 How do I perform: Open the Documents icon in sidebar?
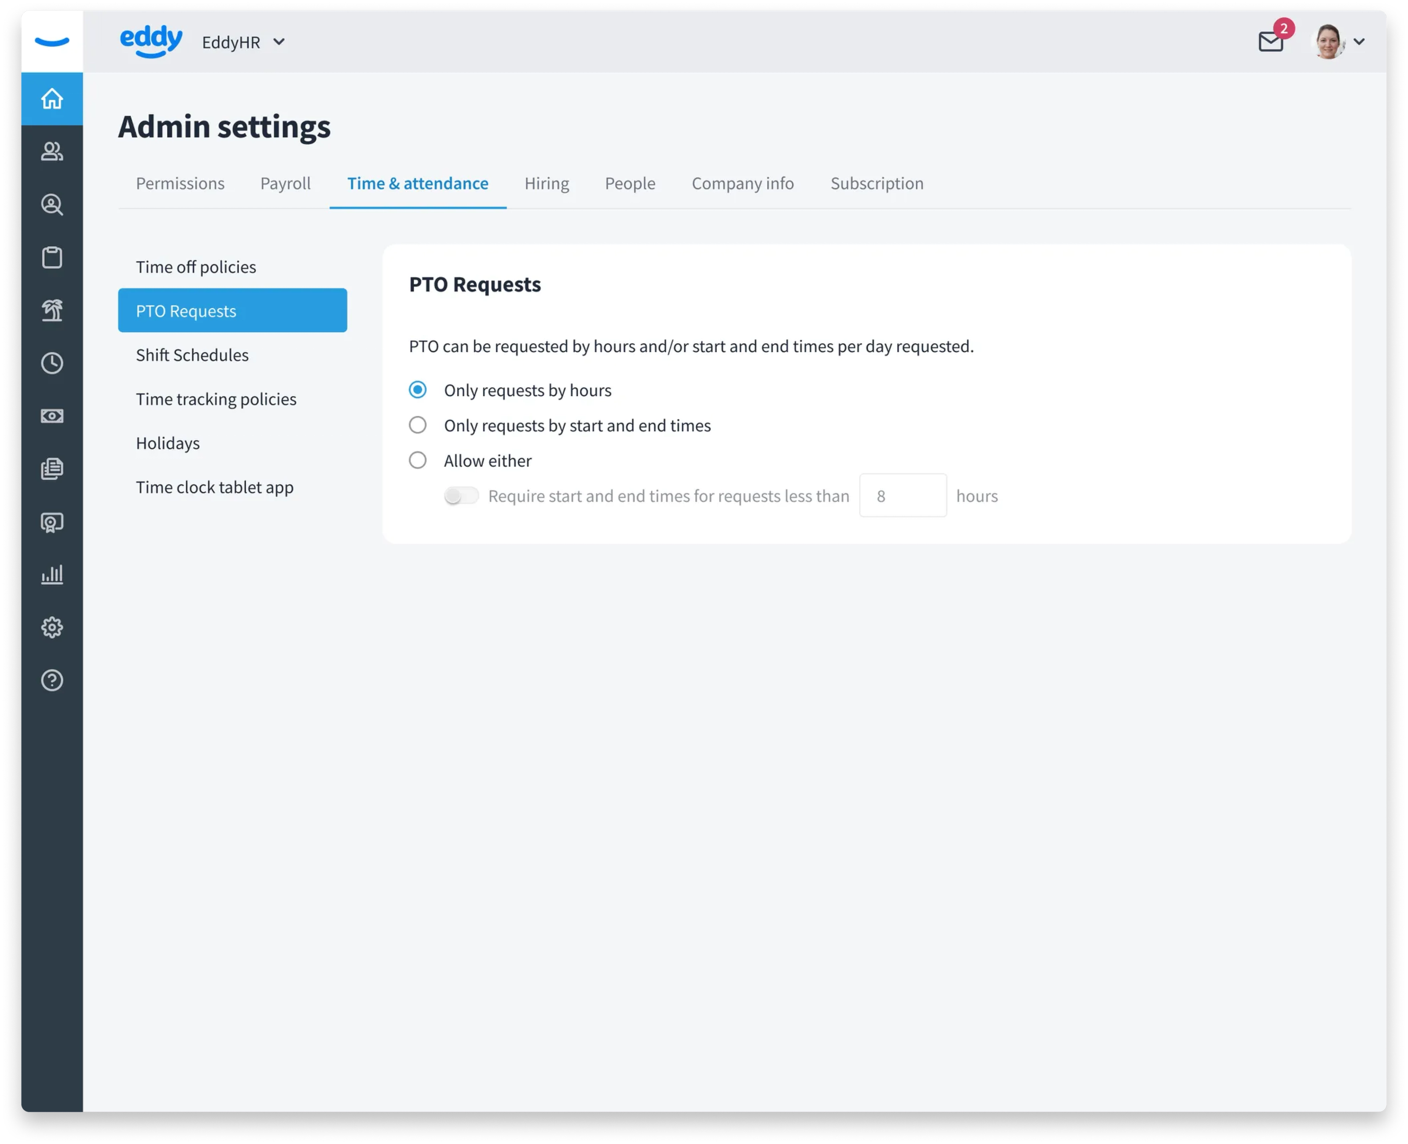52,469
